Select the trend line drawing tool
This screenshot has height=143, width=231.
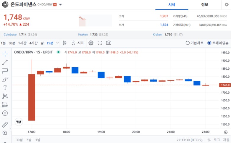5,62
